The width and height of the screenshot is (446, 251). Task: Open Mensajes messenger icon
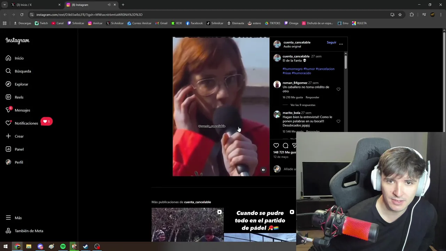(8, 110)
